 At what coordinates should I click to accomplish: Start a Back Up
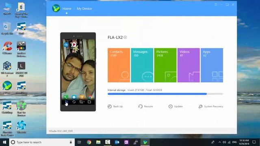(115, 106)
